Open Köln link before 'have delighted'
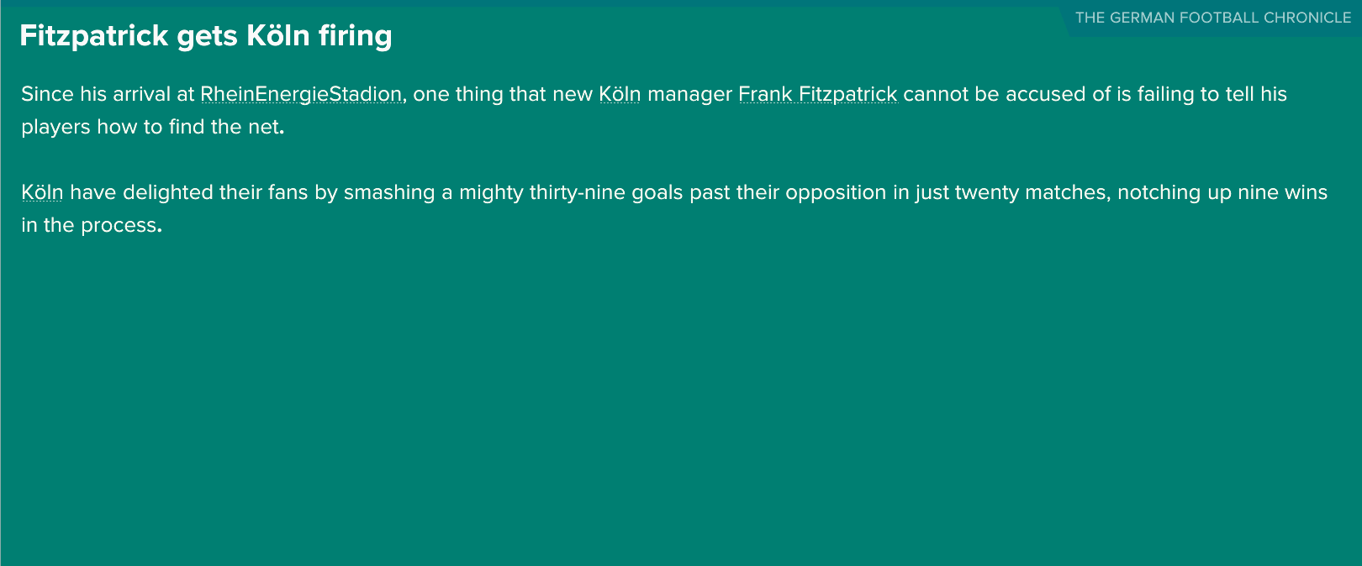The width and height of the screenshot is (1362, 566). 42,192
